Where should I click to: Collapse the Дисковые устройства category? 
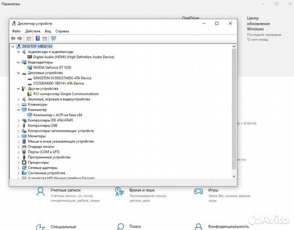point(18,73)
